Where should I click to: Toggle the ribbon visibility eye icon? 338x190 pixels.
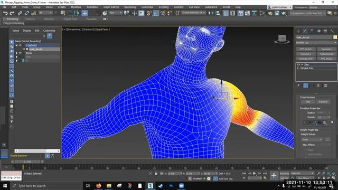[105, 19]
